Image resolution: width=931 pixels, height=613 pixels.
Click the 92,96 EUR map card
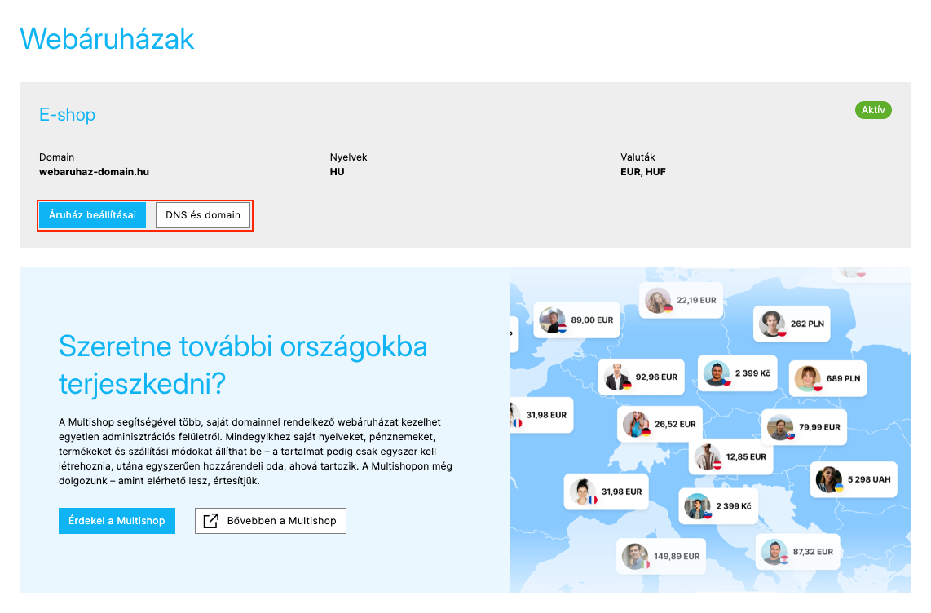tap(642, 377)
